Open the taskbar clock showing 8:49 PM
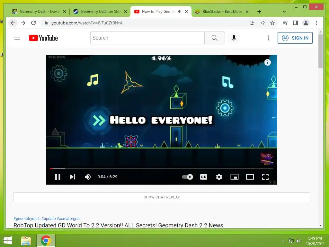 pos(315,241)
